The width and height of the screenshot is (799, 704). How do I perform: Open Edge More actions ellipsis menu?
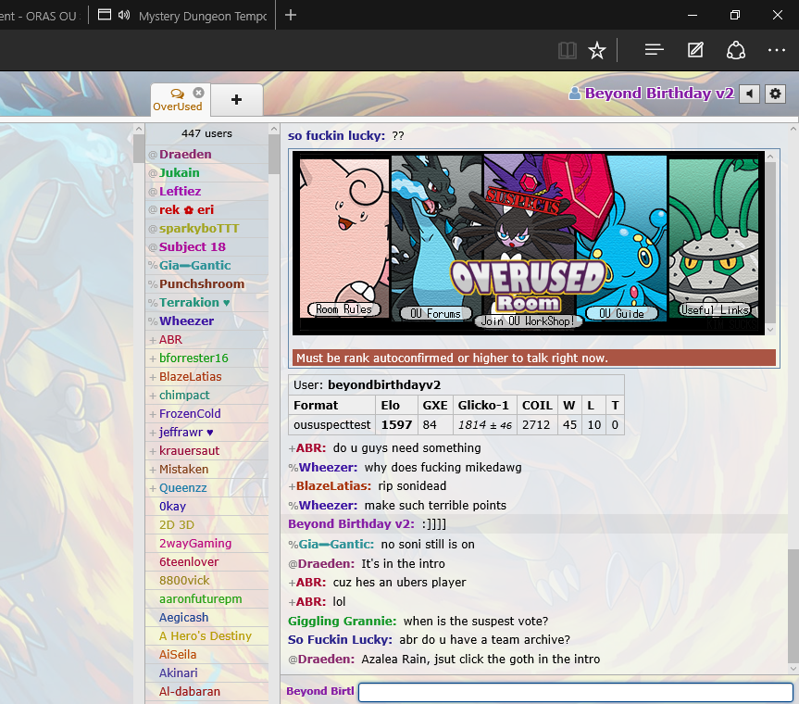776,50
